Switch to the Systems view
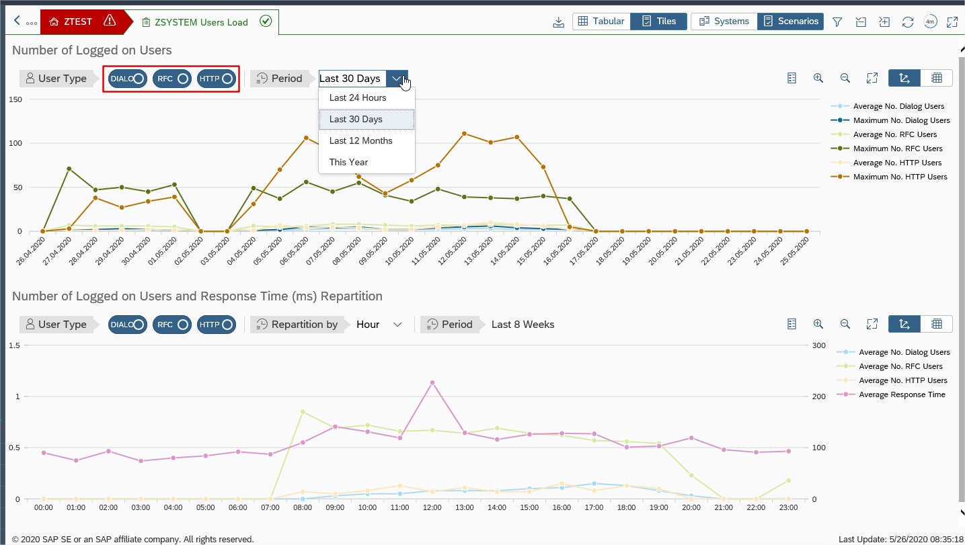Image resolution: width=965 pixels, height=545 pixels. pos(724,22)
